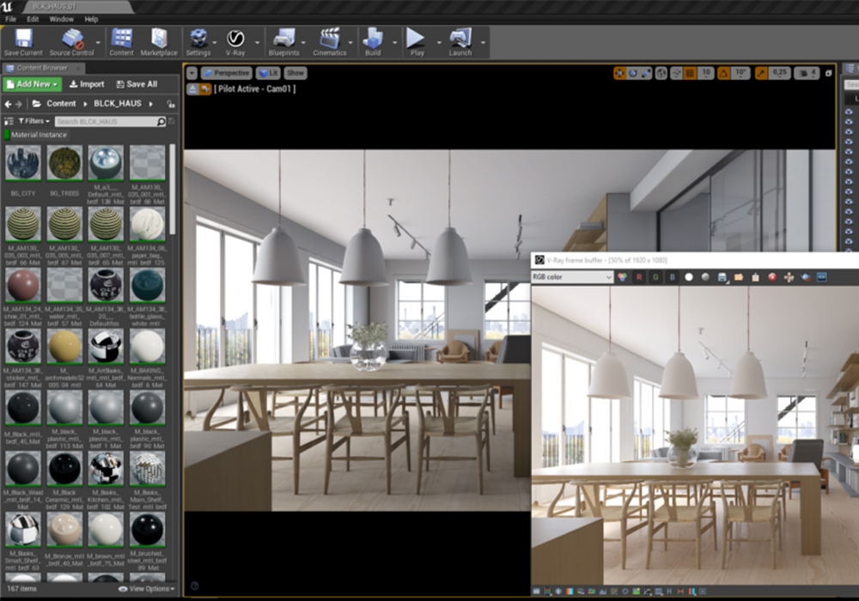Click save image icon in V-Ray frame buffer
The width and height of the screenshot is (859, 601).
coord(723,277)
